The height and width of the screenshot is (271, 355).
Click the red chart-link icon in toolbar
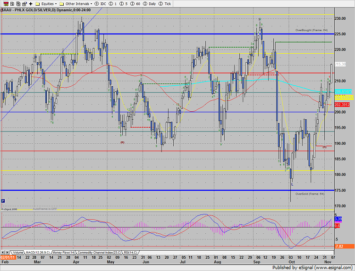[x=6, y=4]
